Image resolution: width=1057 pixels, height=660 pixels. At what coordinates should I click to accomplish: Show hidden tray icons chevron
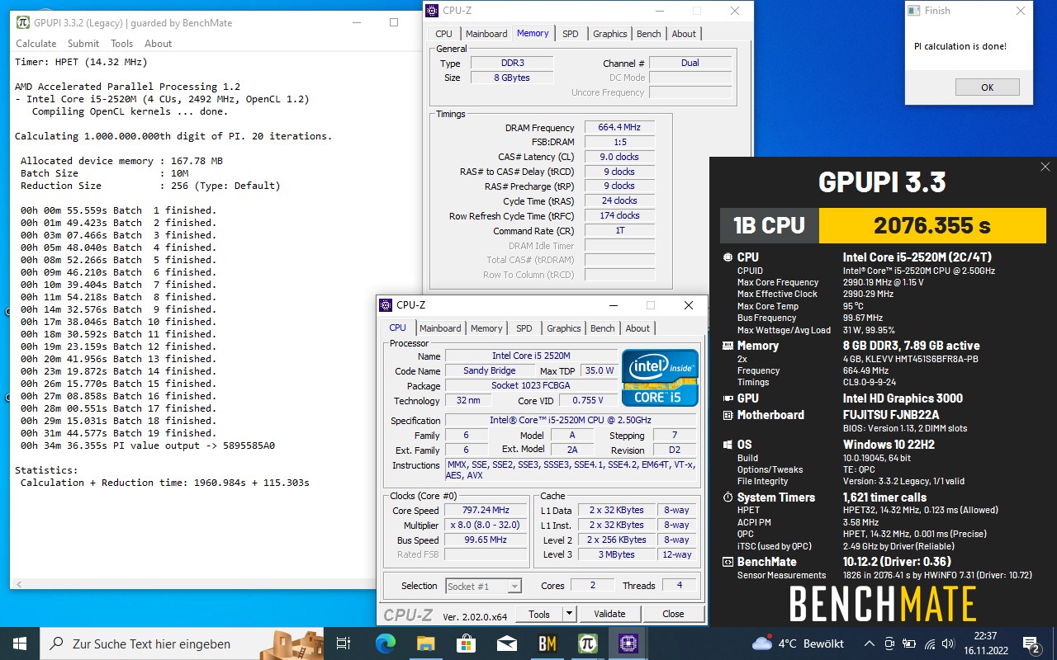pos(870,643)
